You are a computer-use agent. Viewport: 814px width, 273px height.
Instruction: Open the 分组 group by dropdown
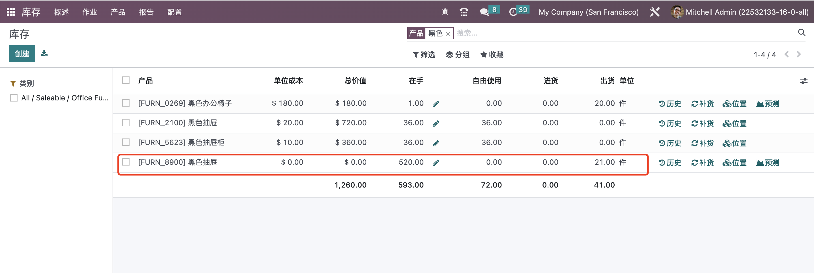point(458,55)
